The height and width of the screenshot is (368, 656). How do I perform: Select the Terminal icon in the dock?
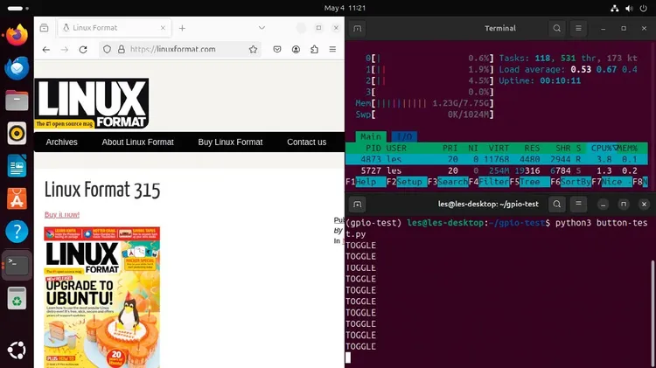[x=17, y=265]
